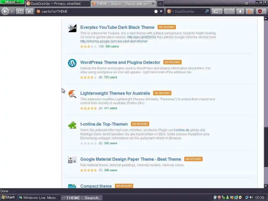Bookmark this page with the star

(x=156, y=12)
